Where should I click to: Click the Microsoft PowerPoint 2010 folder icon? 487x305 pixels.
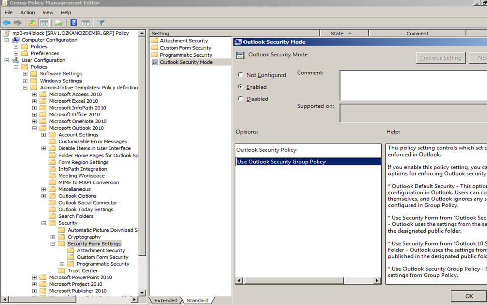(43, 277)
